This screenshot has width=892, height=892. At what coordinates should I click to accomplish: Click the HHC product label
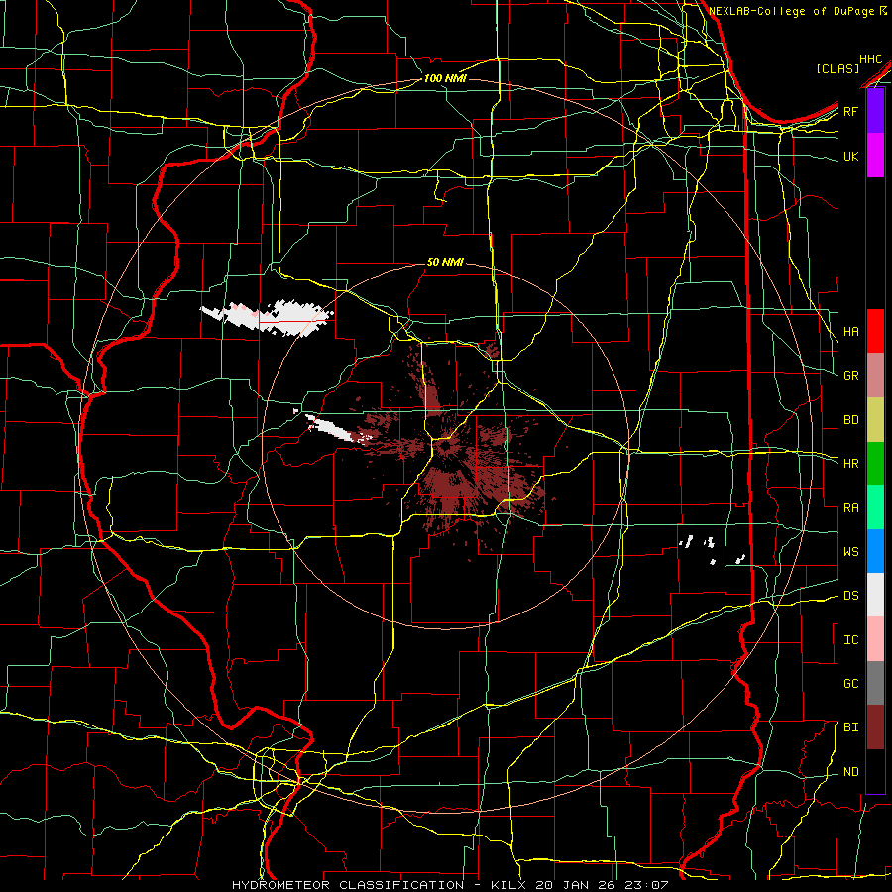pos(871,59)
